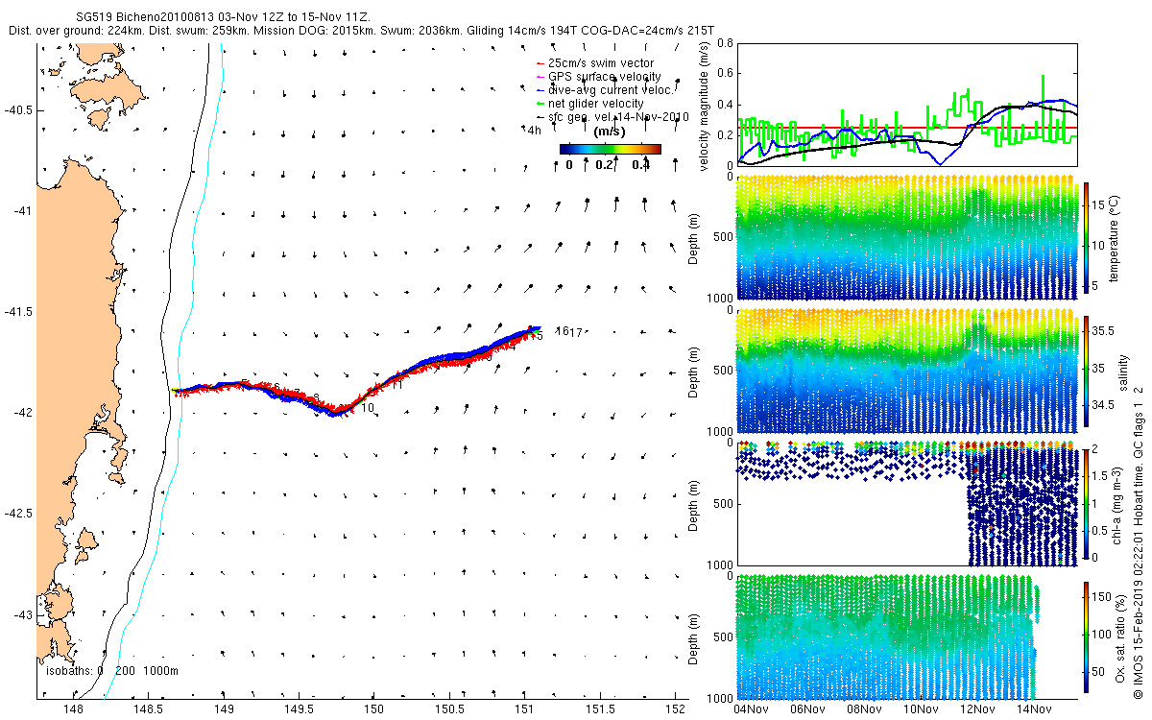Click inside the velocity magnitude time-series plot

[906, 105]
